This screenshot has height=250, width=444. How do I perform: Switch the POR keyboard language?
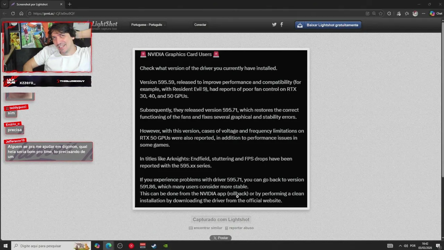tap(413, 246)
